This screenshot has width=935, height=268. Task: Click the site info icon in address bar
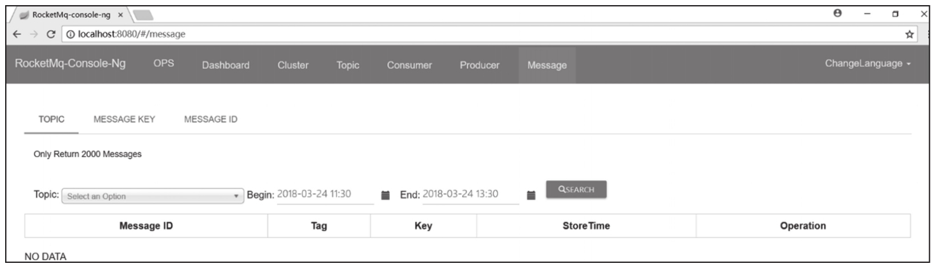pos(71,34)
